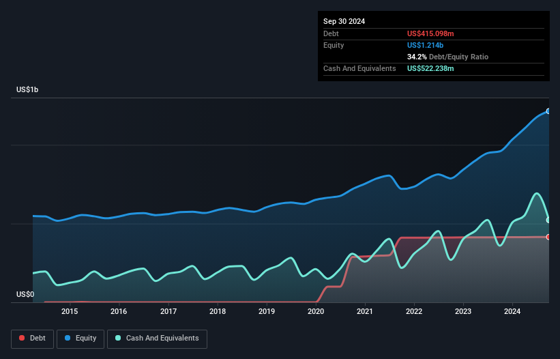Click the Debt row label in tooltip
The width and height of the screenshot is (560, 359).
331,33
